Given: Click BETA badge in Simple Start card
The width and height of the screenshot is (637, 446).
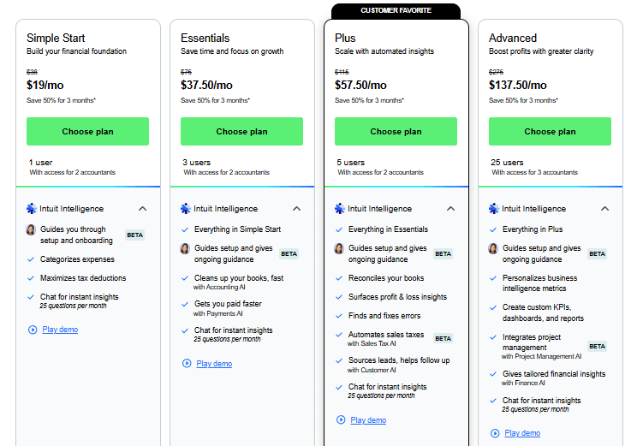Looking at the screenshot, I should coord(135,235).
